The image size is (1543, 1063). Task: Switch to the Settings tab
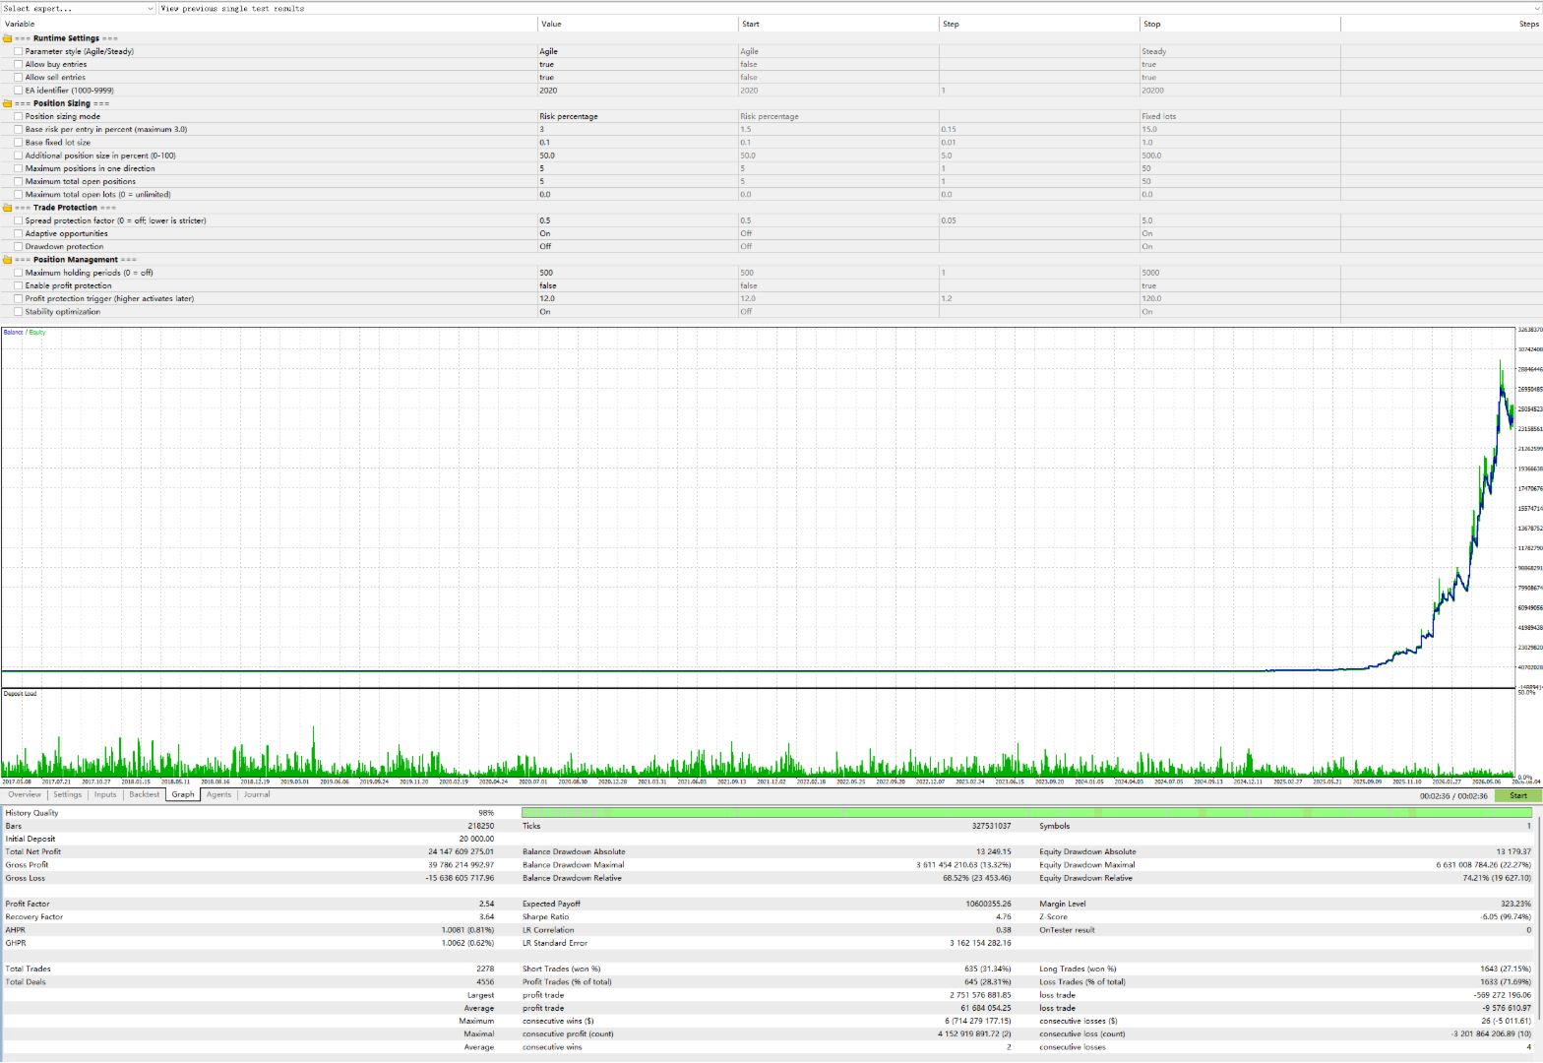(x=68, y=794)
